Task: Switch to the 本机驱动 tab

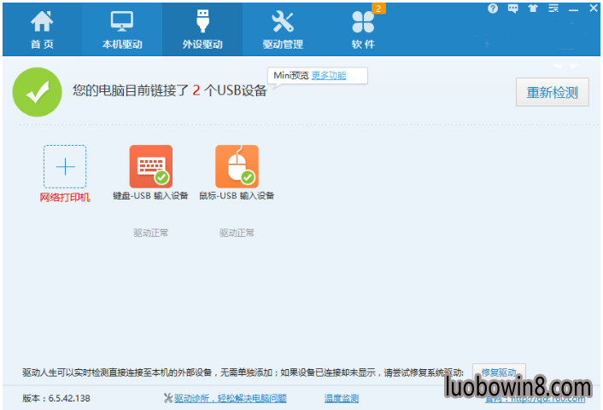Action: coord(121,30)
